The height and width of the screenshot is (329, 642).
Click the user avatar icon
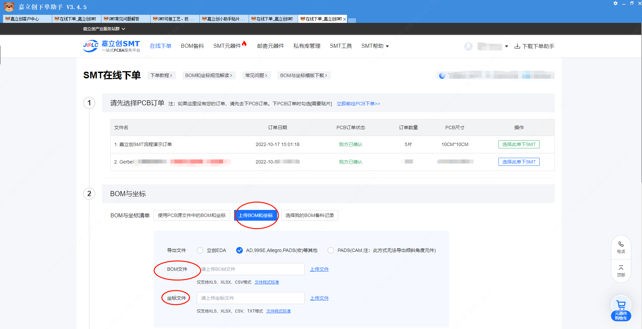(468, 46)
